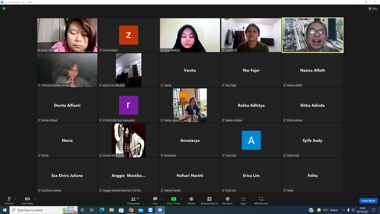Click the green Share Screen icon
The width and height of the screenshot is (380, 214).
pyautogui.click(x=173, y=199)
